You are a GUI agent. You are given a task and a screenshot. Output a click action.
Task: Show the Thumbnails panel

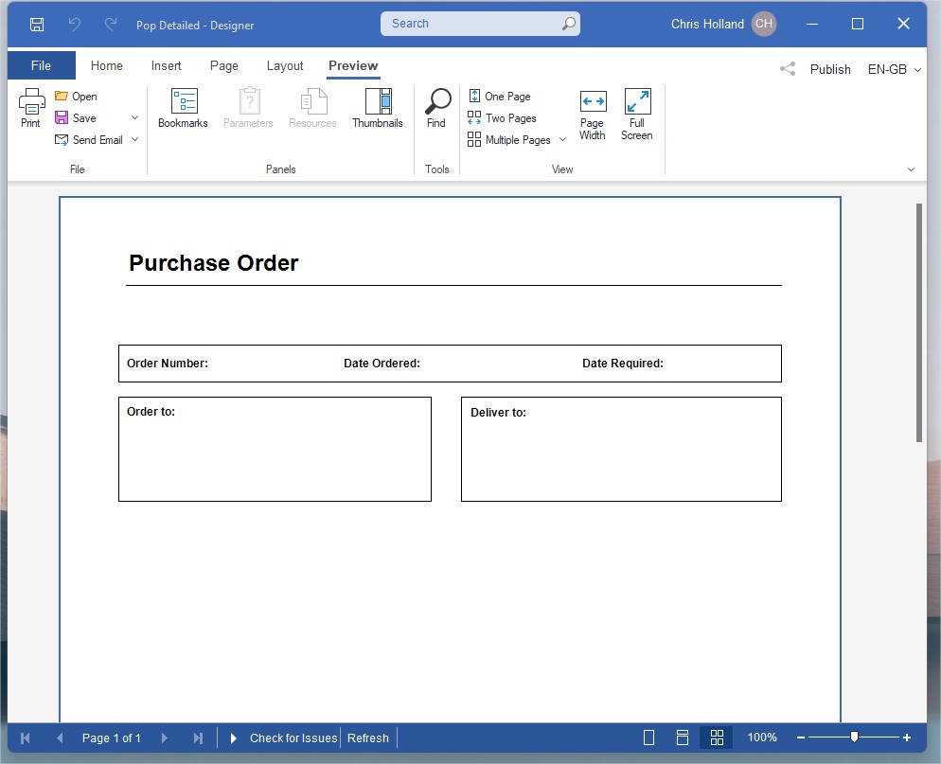(378, 109)
